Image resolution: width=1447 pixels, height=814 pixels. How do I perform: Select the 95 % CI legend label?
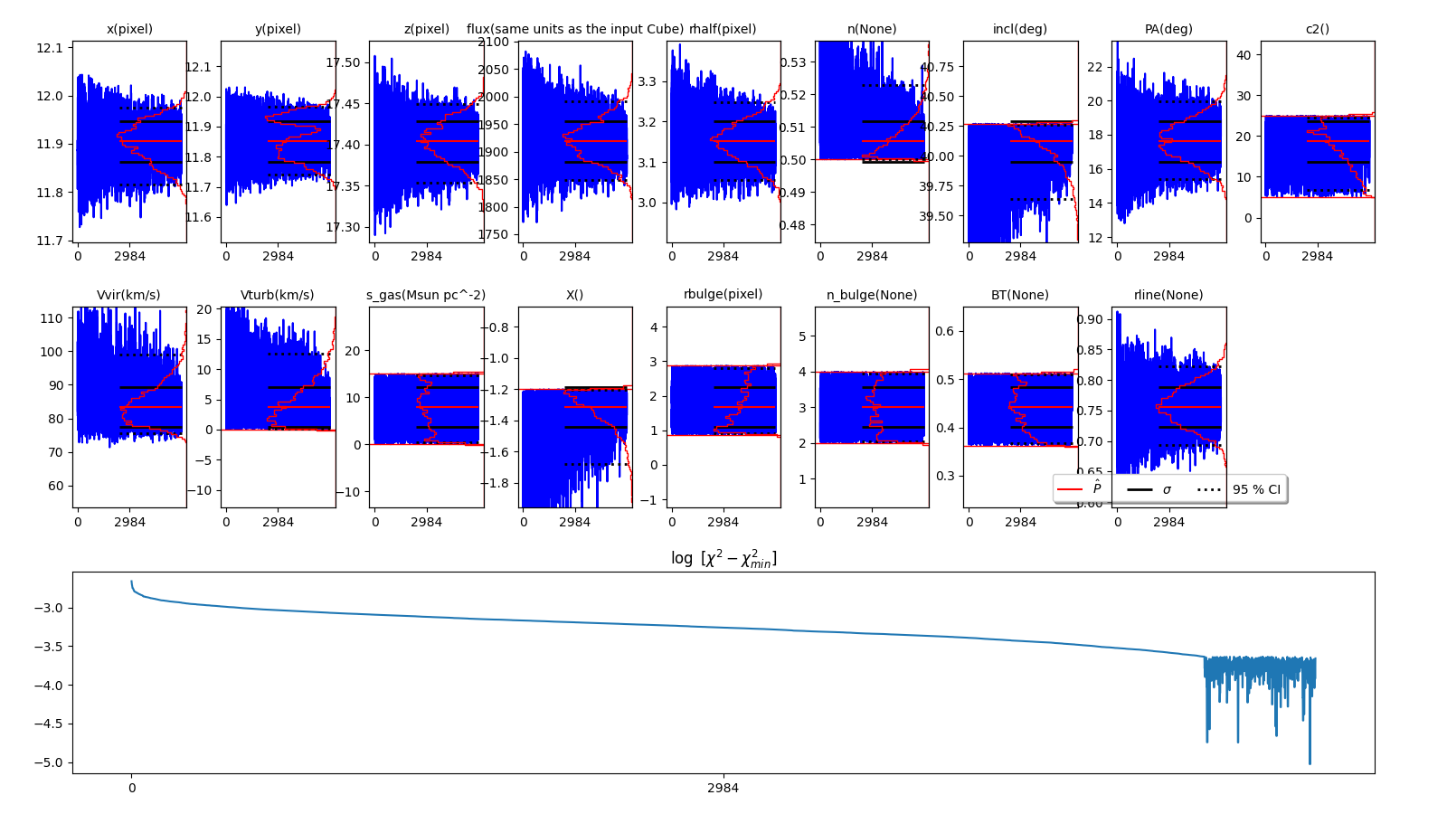click(1256, 489)
